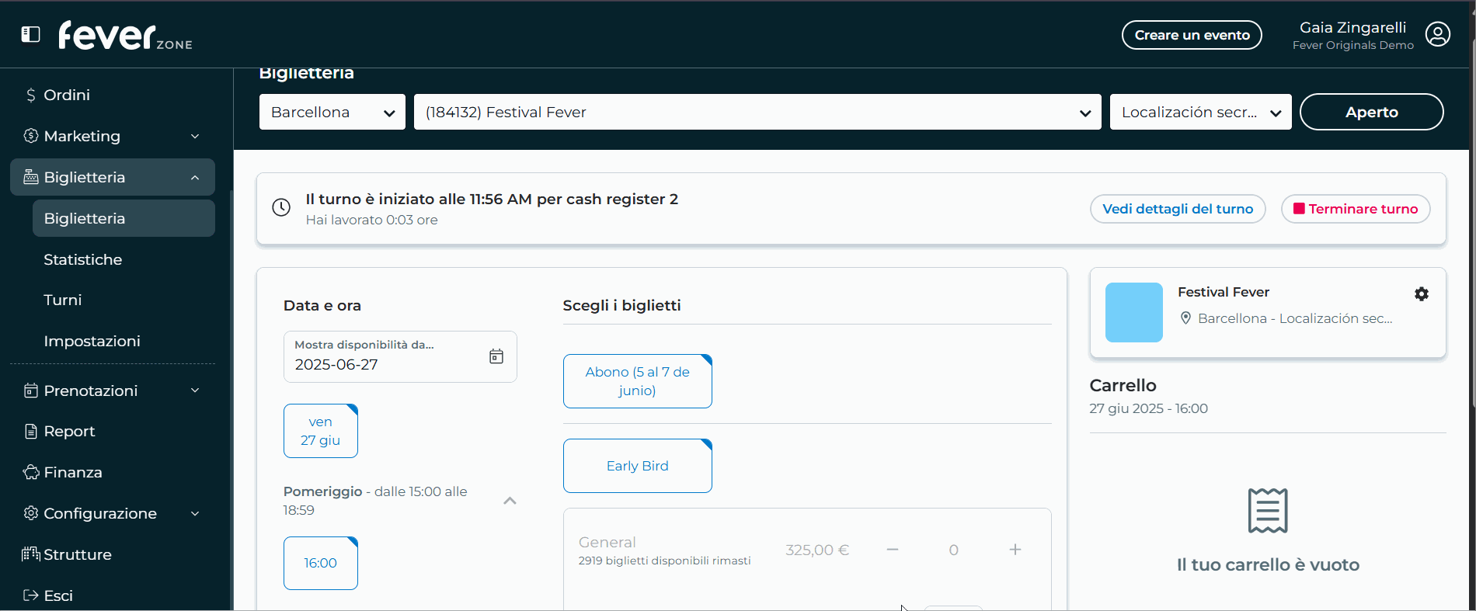Increase General ticket quantity with plus
The height and width of the screenshot is (611, 1476).
pos(1015,550)
